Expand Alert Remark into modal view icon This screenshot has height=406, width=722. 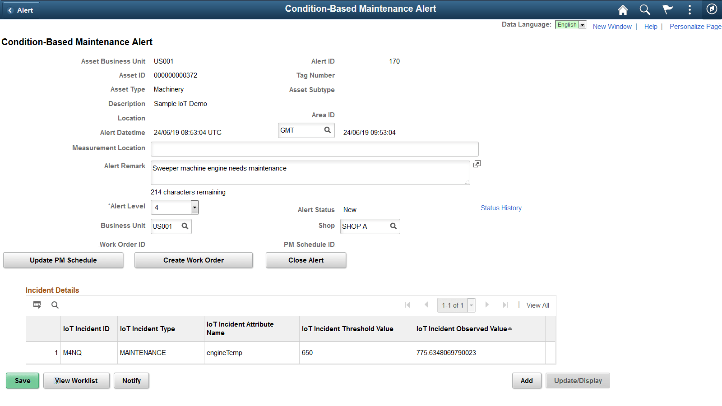point(477,164)
